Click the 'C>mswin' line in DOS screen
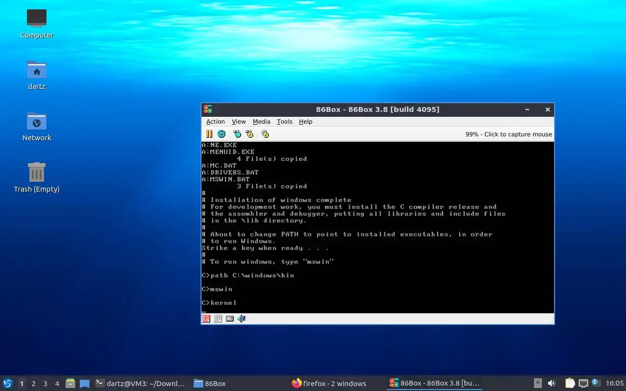Image resolution: width=626 pixels, height=391 pixels. pos(217,289)
